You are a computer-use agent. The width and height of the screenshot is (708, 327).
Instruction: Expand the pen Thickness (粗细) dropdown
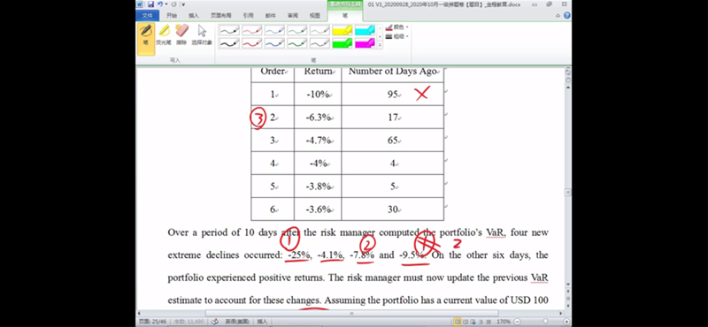click(x=397, y=36)
